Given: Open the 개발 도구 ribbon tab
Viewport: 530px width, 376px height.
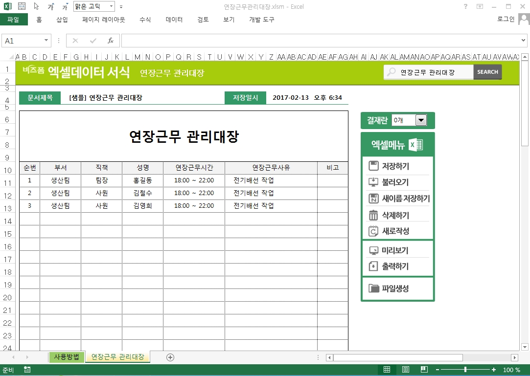Looking at the screenshot, I should [262, 20].
